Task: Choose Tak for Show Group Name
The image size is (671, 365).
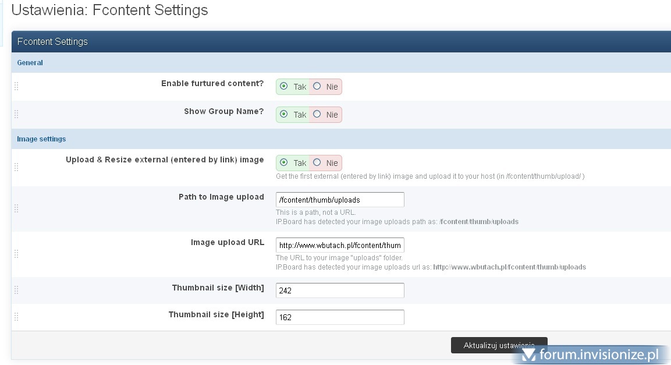Action: 283,114
